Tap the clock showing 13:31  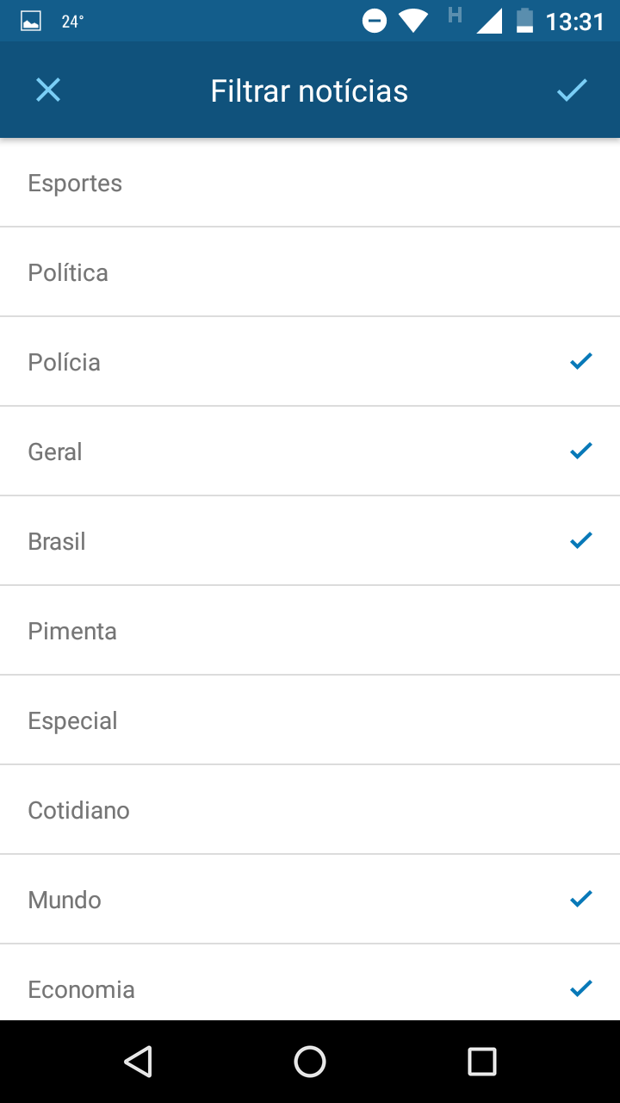(575, 22)
